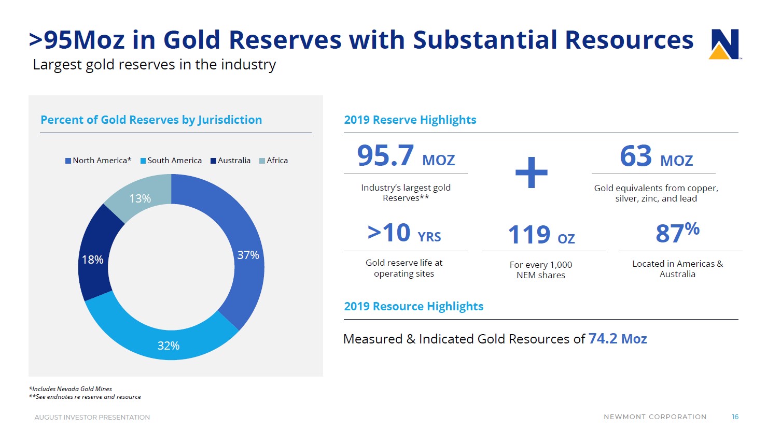Click the 95.7 MOZ reserve figure

point(406,156)
